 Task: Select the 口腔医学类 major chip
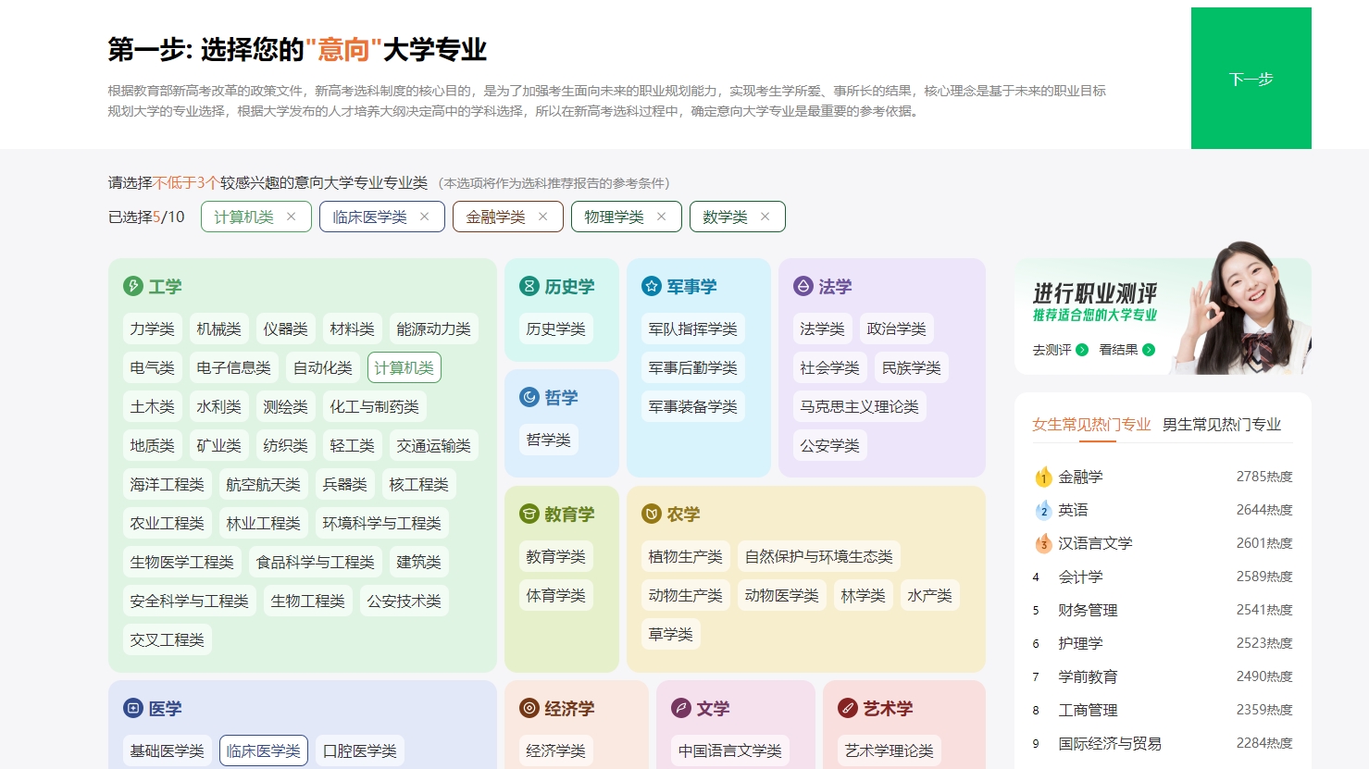(x=359, y=750)
